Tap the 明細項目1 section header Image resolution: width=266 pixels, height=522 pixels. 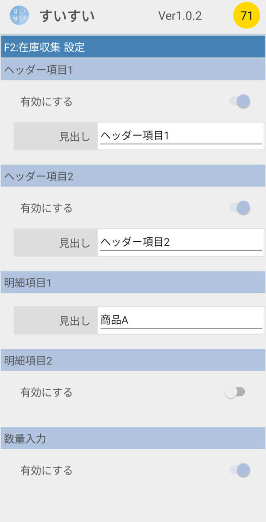[133, 283]
